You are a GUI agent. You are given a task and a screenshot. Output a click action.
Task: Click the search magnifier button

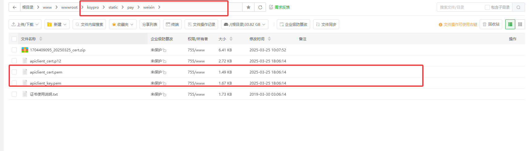(x=518, y=7)
